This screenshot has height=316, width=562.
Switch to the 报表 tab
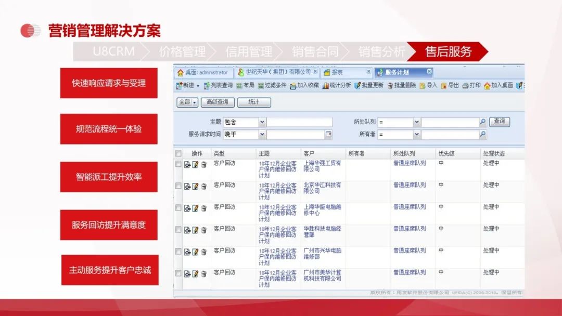click(x=346, y=72)
